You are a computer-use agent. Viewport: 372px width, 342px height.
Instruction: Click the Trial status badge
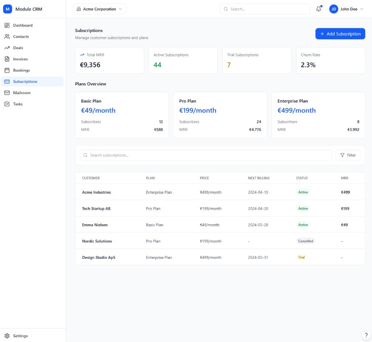click(301, 257)
